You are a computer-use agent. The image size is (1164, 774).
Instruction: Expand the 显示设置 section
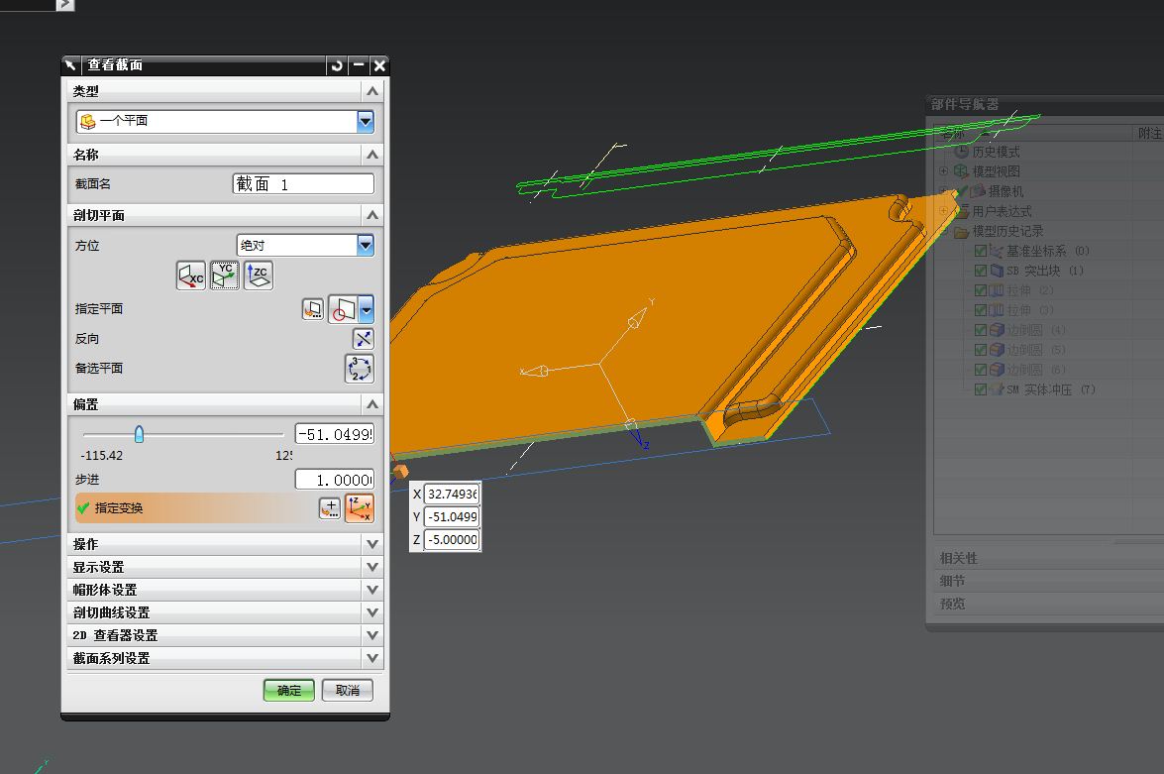[372, 568]
